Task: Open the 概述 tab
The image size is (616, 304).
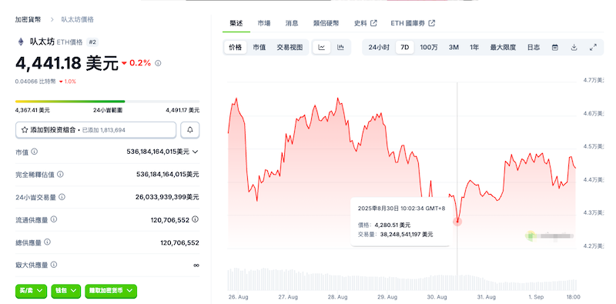Action: pos(236,23)
